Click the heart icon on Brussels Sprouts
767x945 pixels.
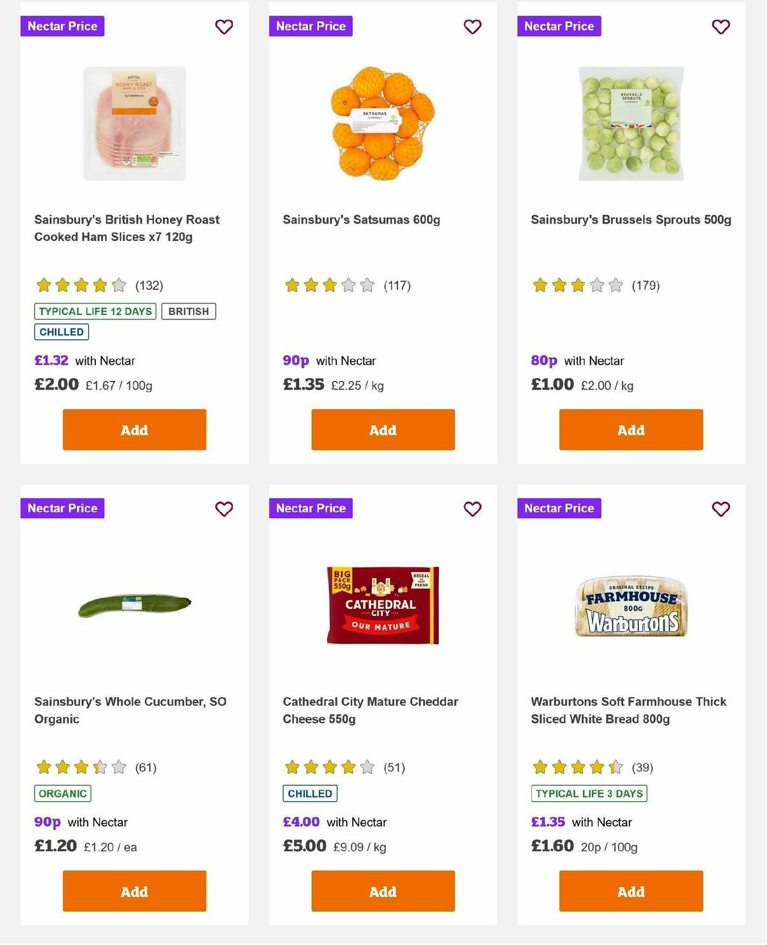click(x=720, y=26)
